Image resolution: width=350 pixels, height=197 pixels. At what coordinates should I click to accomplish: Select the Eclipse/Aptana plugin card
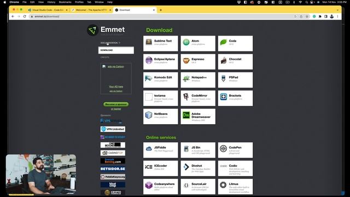(x=161, y=62)
